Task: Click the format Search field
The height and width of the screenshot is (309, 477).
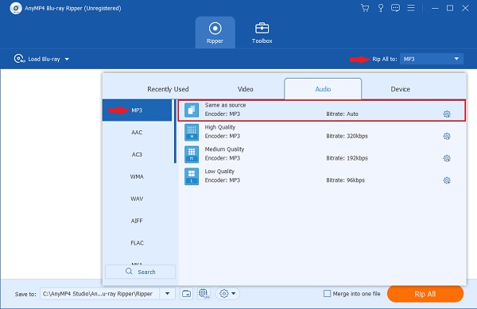Action: pos(140,272)
